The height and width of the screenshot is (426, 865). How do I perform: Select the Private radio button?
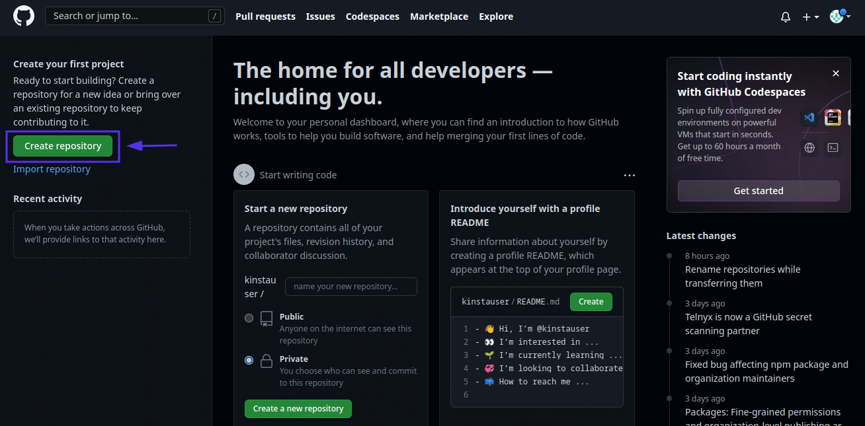pyautogui.click(x=249, y=360)
